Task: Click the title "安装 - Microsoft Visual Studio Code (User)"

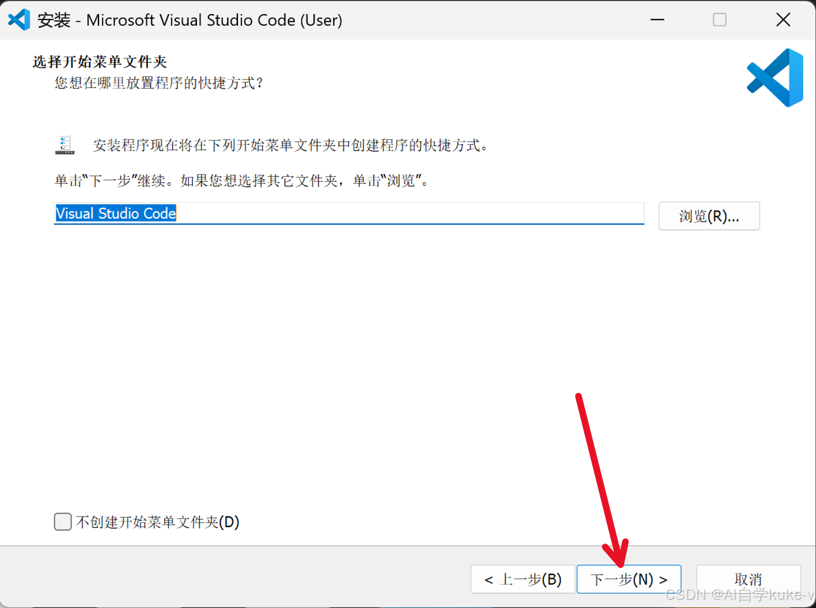Action: click(x=190, y=20)
